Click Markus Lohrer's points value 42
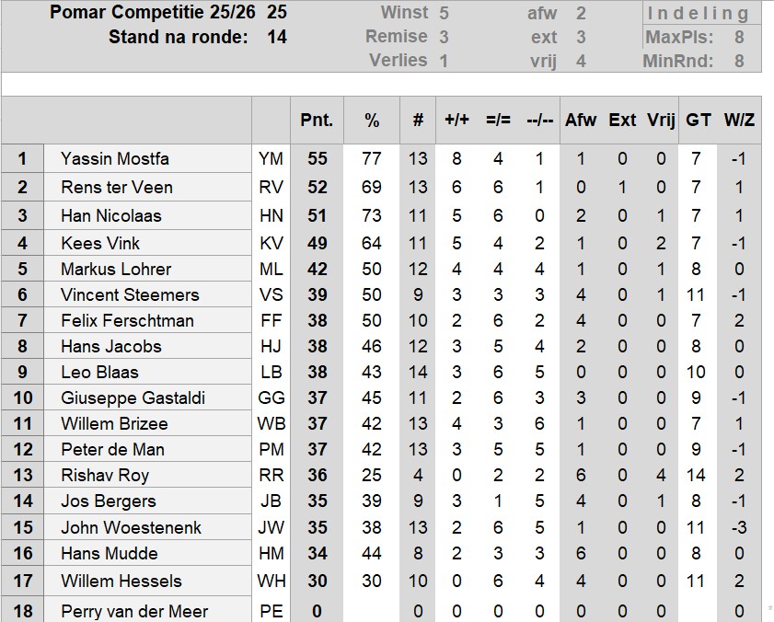774x622 pixels. [318, 270]
